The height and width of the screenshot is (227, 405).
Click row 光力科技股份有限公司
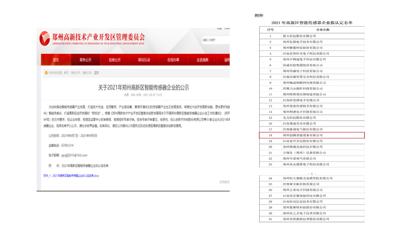pos(312,118)
